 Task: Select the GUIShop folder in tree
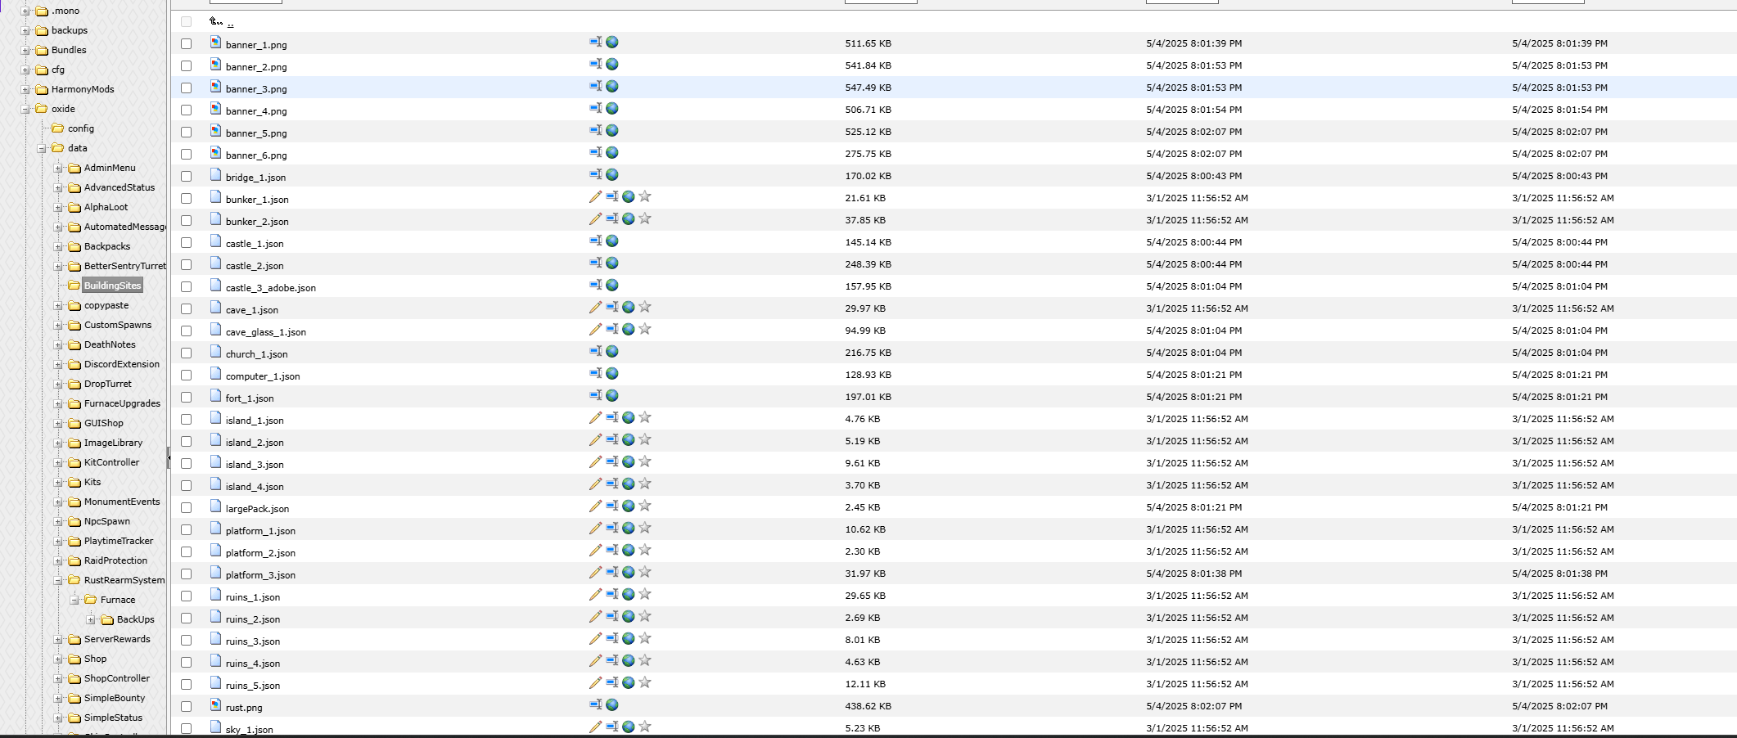[103, 423]
